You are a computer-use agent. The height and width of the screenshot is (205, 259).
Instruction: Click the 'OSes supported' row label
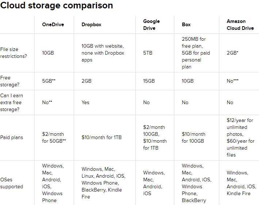tap(12, 183)
